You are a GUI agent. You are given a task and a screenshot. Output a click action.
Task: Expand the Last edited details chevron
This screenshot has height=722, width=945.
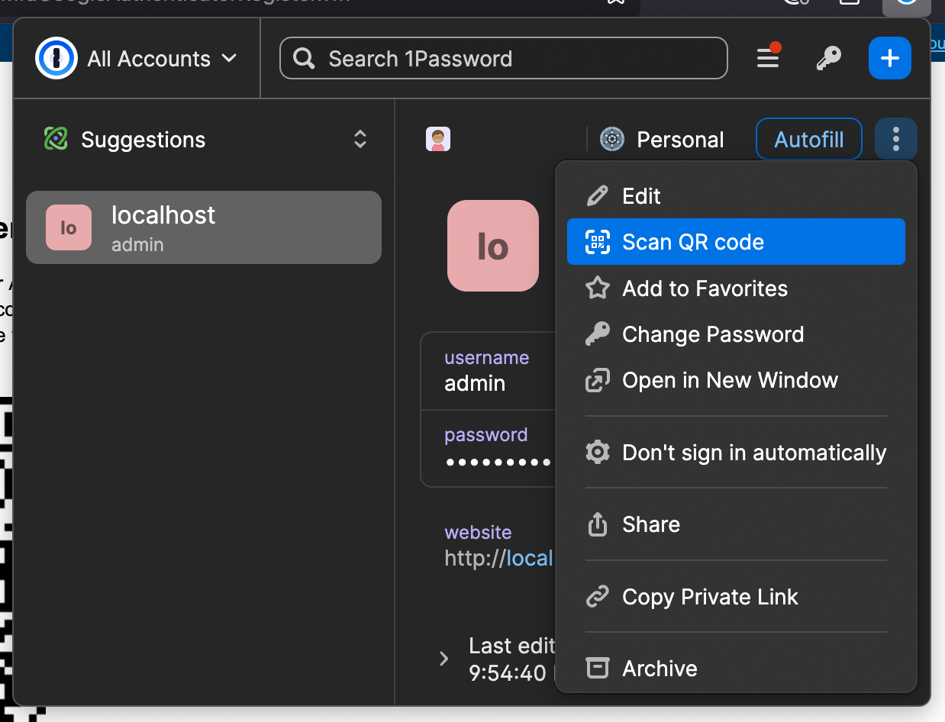point(443,659)
